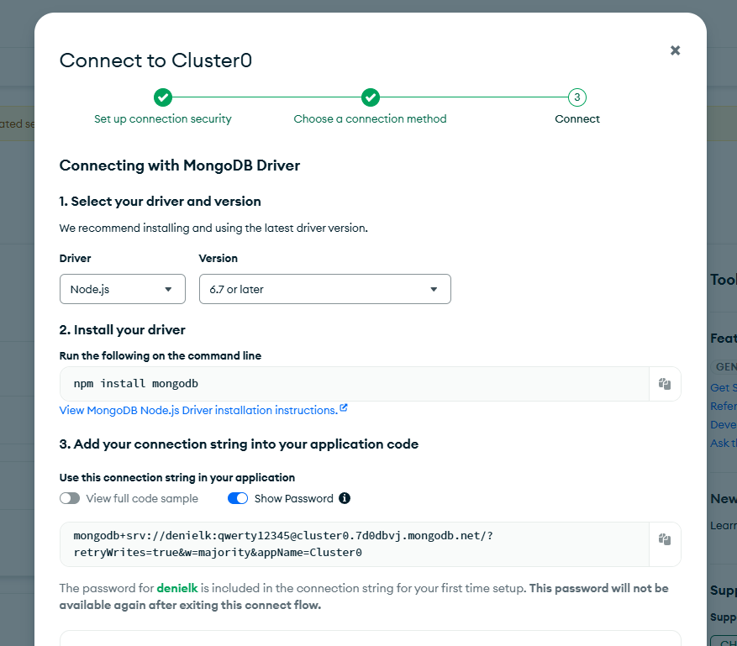Select the Connect step label
The height and width of the screenshot is (646, 737).
tap(577, 119)
